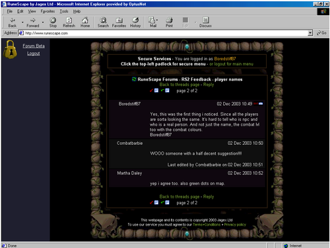The height and width of the screenshot is (248, 330).
Task: Click the small red edit icon on Boredstiff87's post
Action: tap(256, 103)
